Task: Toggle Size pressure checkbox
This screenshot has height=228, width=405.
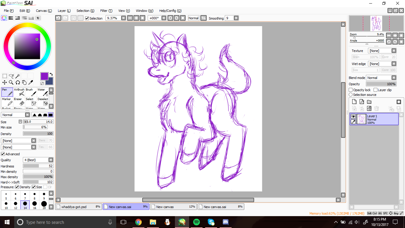Action: [34, 187]
